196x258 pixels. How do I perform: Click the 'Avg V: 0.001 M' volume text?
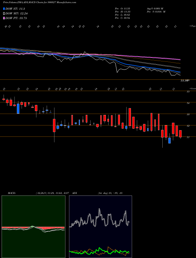155,9
